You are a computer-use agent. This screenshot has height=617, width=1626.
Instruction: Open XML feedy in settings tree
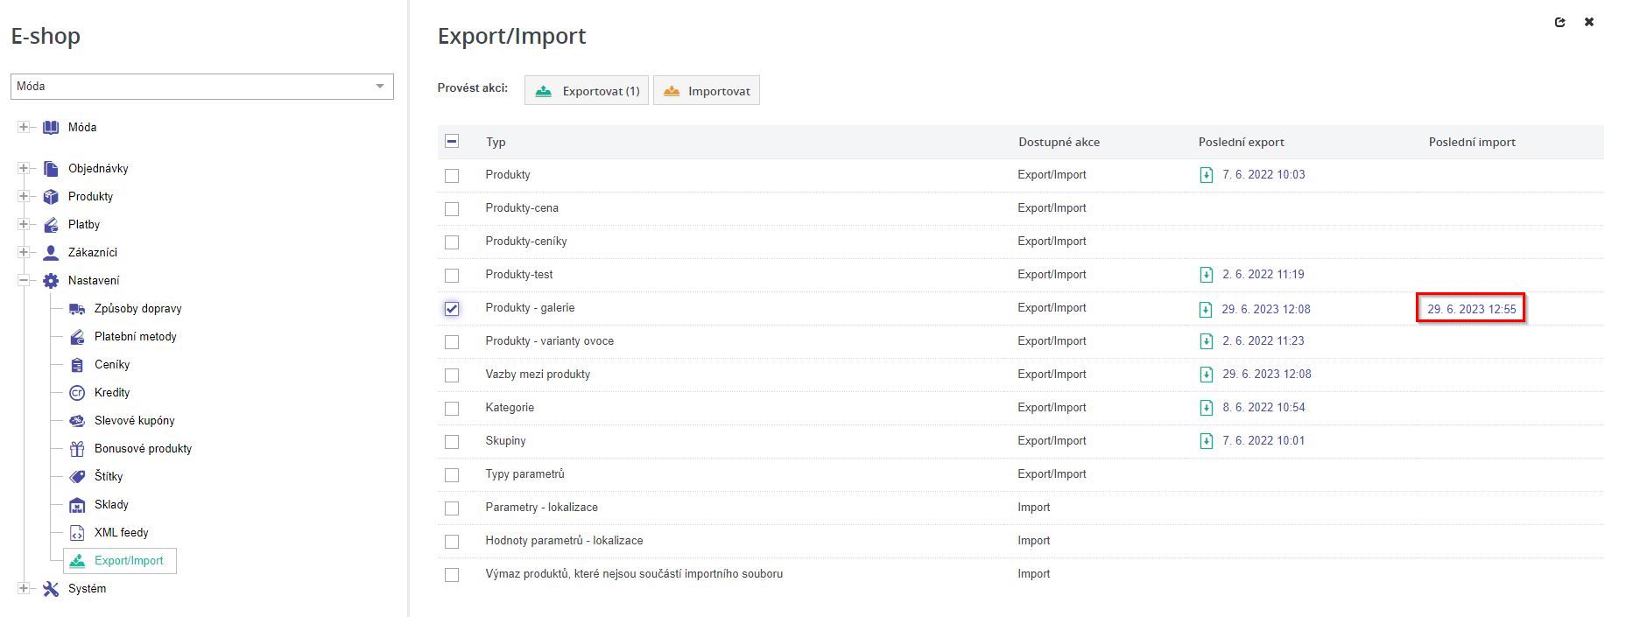[122, 532]
